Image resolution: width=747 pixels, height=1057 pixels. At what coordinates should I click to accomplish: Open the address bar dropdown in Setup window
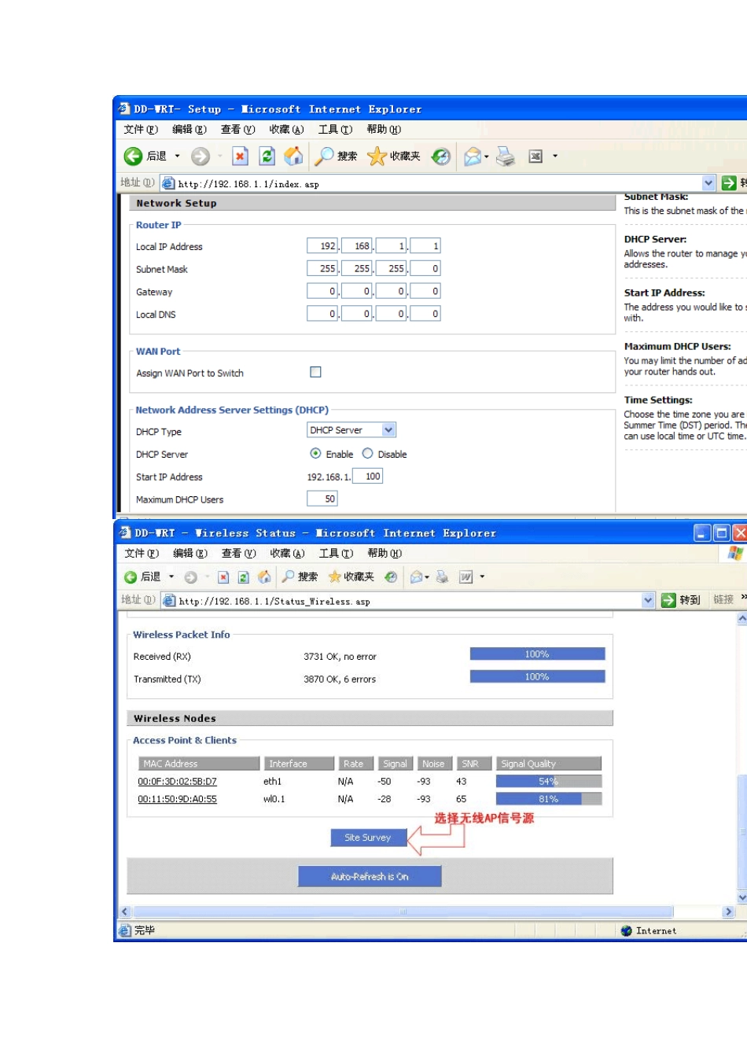point(708,183)
